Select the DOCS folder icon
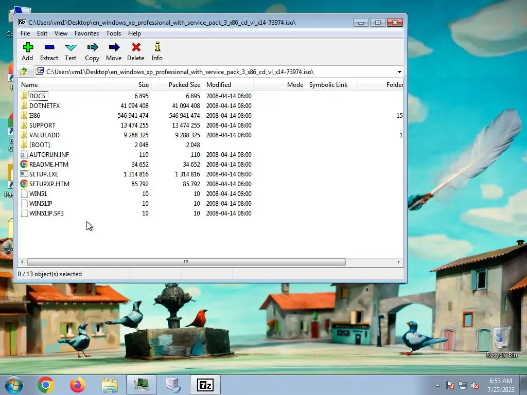This screenshot has width=527, height=395. [24, 96]
